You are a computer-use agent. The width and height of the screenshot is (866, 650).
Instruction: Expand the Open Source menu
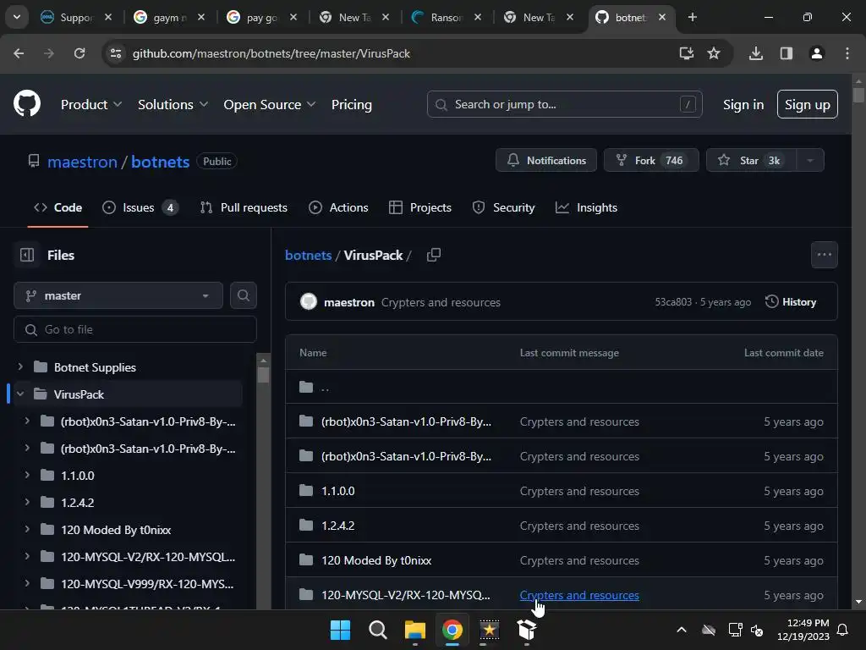(x=270, y=104)
